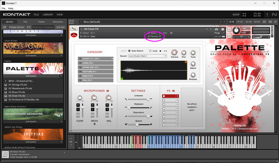
Task: Click the Manage Libraries button
Action: (x=17, y=27)
